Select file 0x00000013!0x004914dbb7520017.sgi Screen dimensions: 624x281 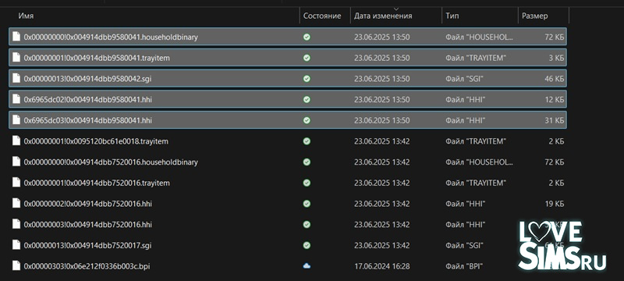point(288,245)
